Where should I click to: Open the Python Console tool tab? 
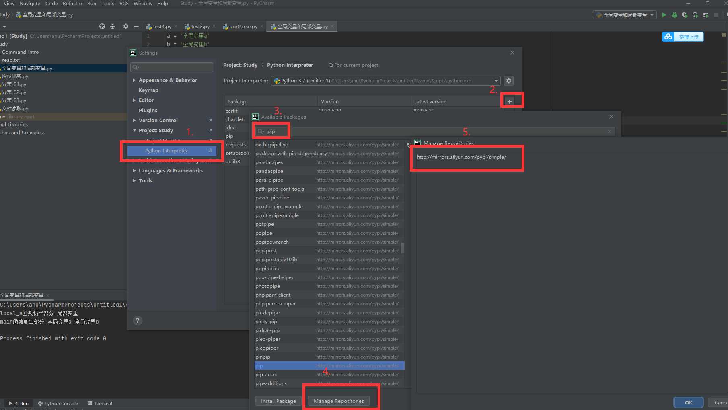coord(58,403)
